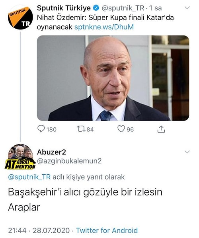Click the Sputnik Türkiye display name
This screenshot has height=238, width=199.
coord(64,8)
